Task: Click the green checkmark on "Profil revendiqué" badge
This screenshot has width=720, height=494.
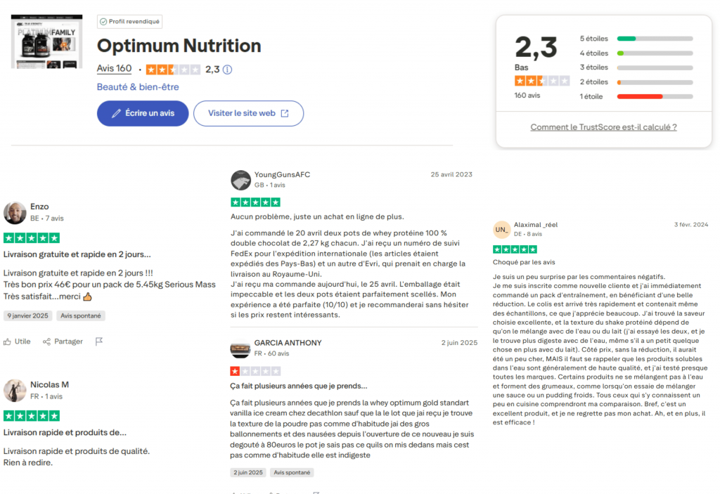Action: [x=104, y=21]
